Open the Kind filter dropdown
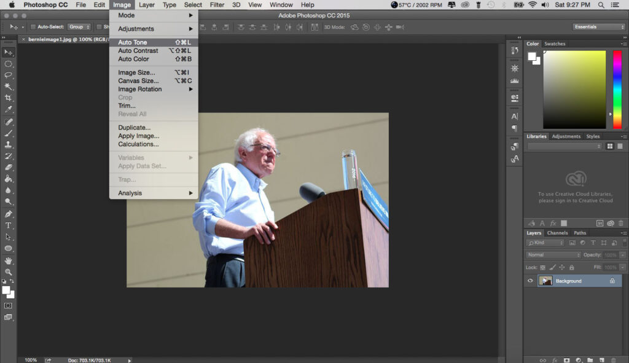The height and width of the screenshot is (363, 629). (545, 243)
